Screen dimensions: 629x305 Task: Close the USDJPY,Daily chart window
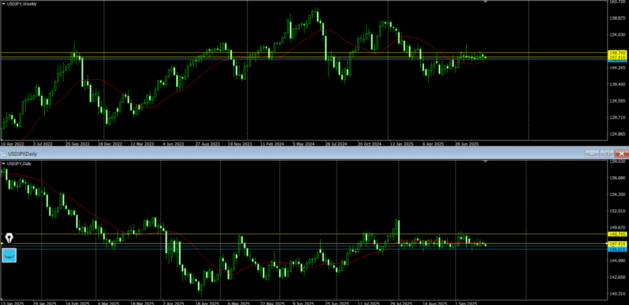click(x=622, y=153)
